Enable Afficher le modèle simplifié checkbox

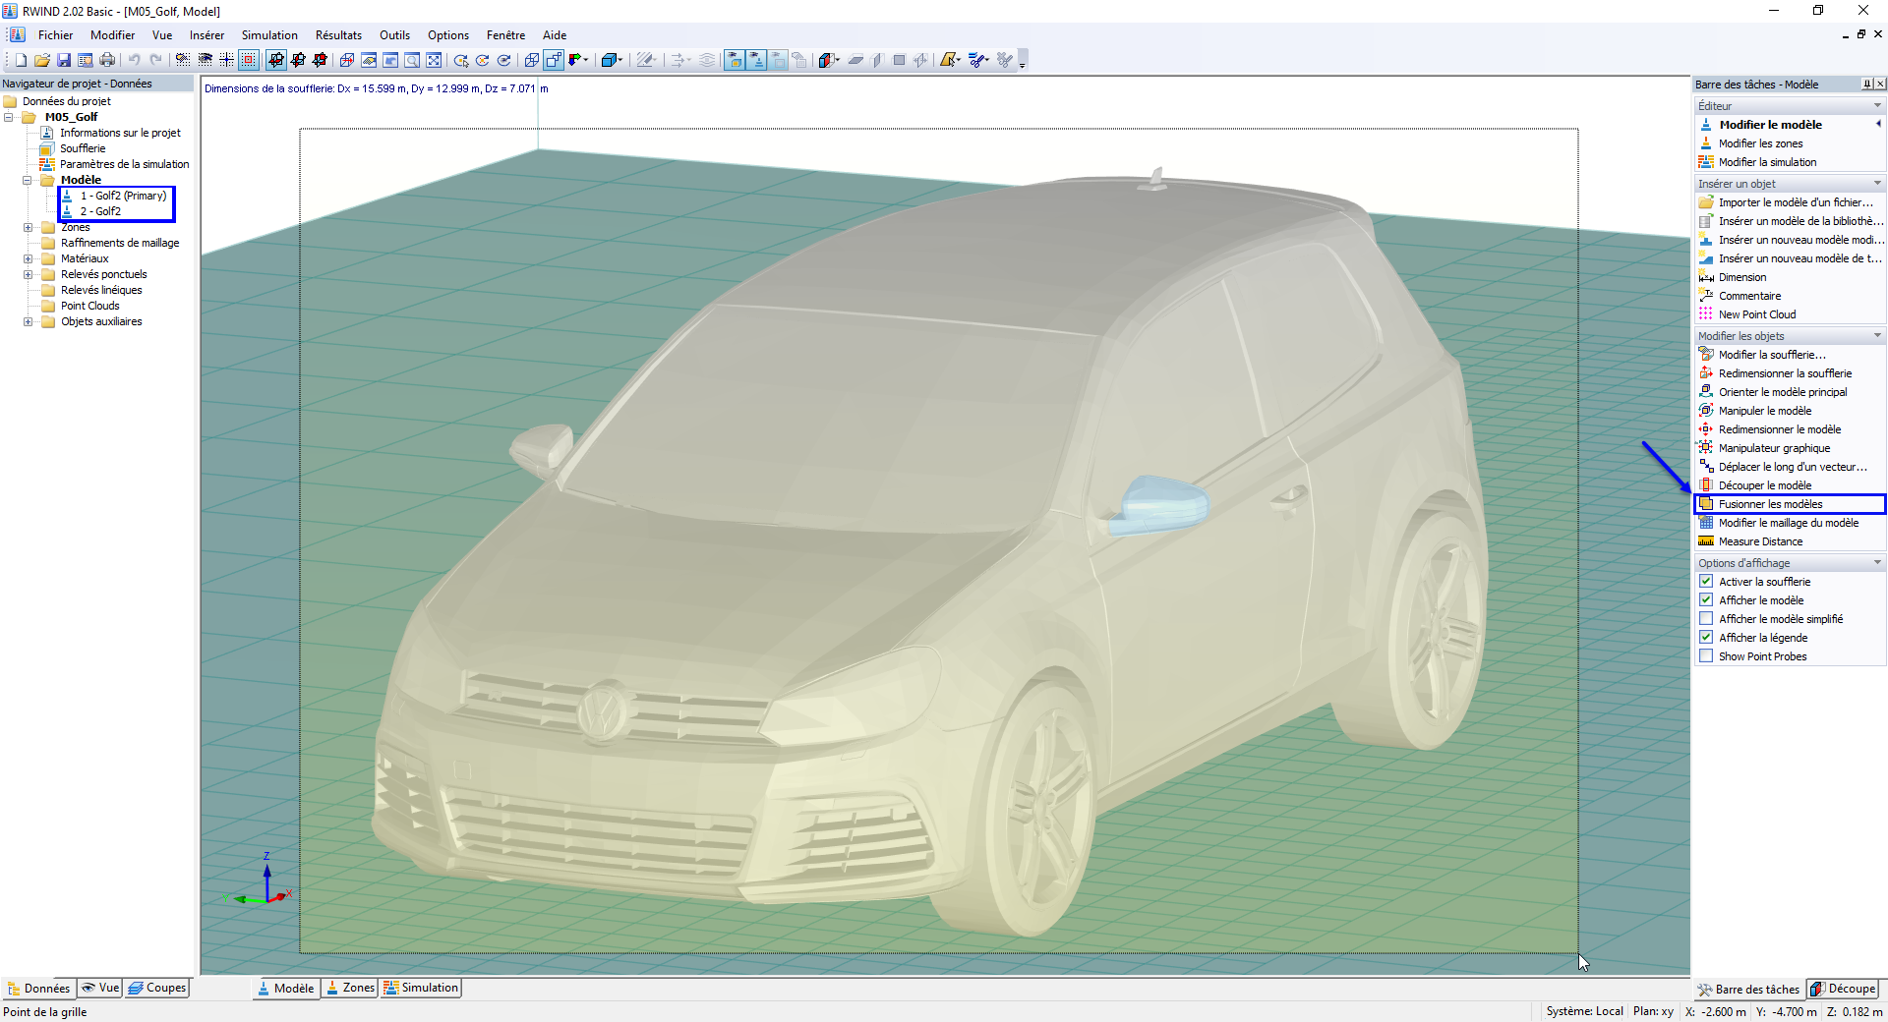[1706, 619]
